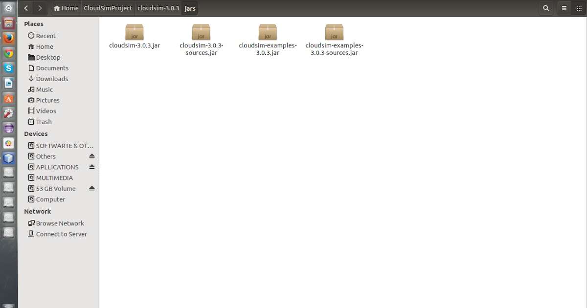Select cloudsim-3.0.3-sources.jar file
Viewport: 587px width, 308px height.
(x=201, y=40)
